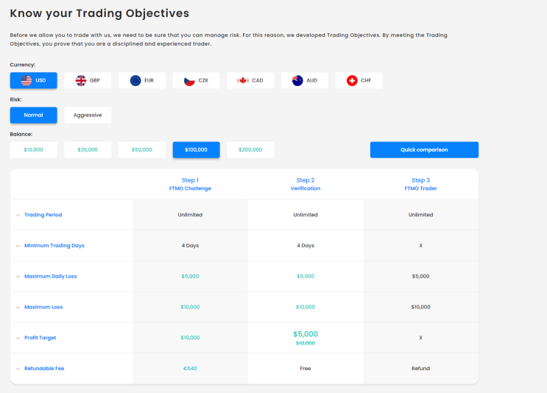This screenshot has width=547, height=393.
Task: Click the Refund value under FTMO Trader
Action: point(420,368)
